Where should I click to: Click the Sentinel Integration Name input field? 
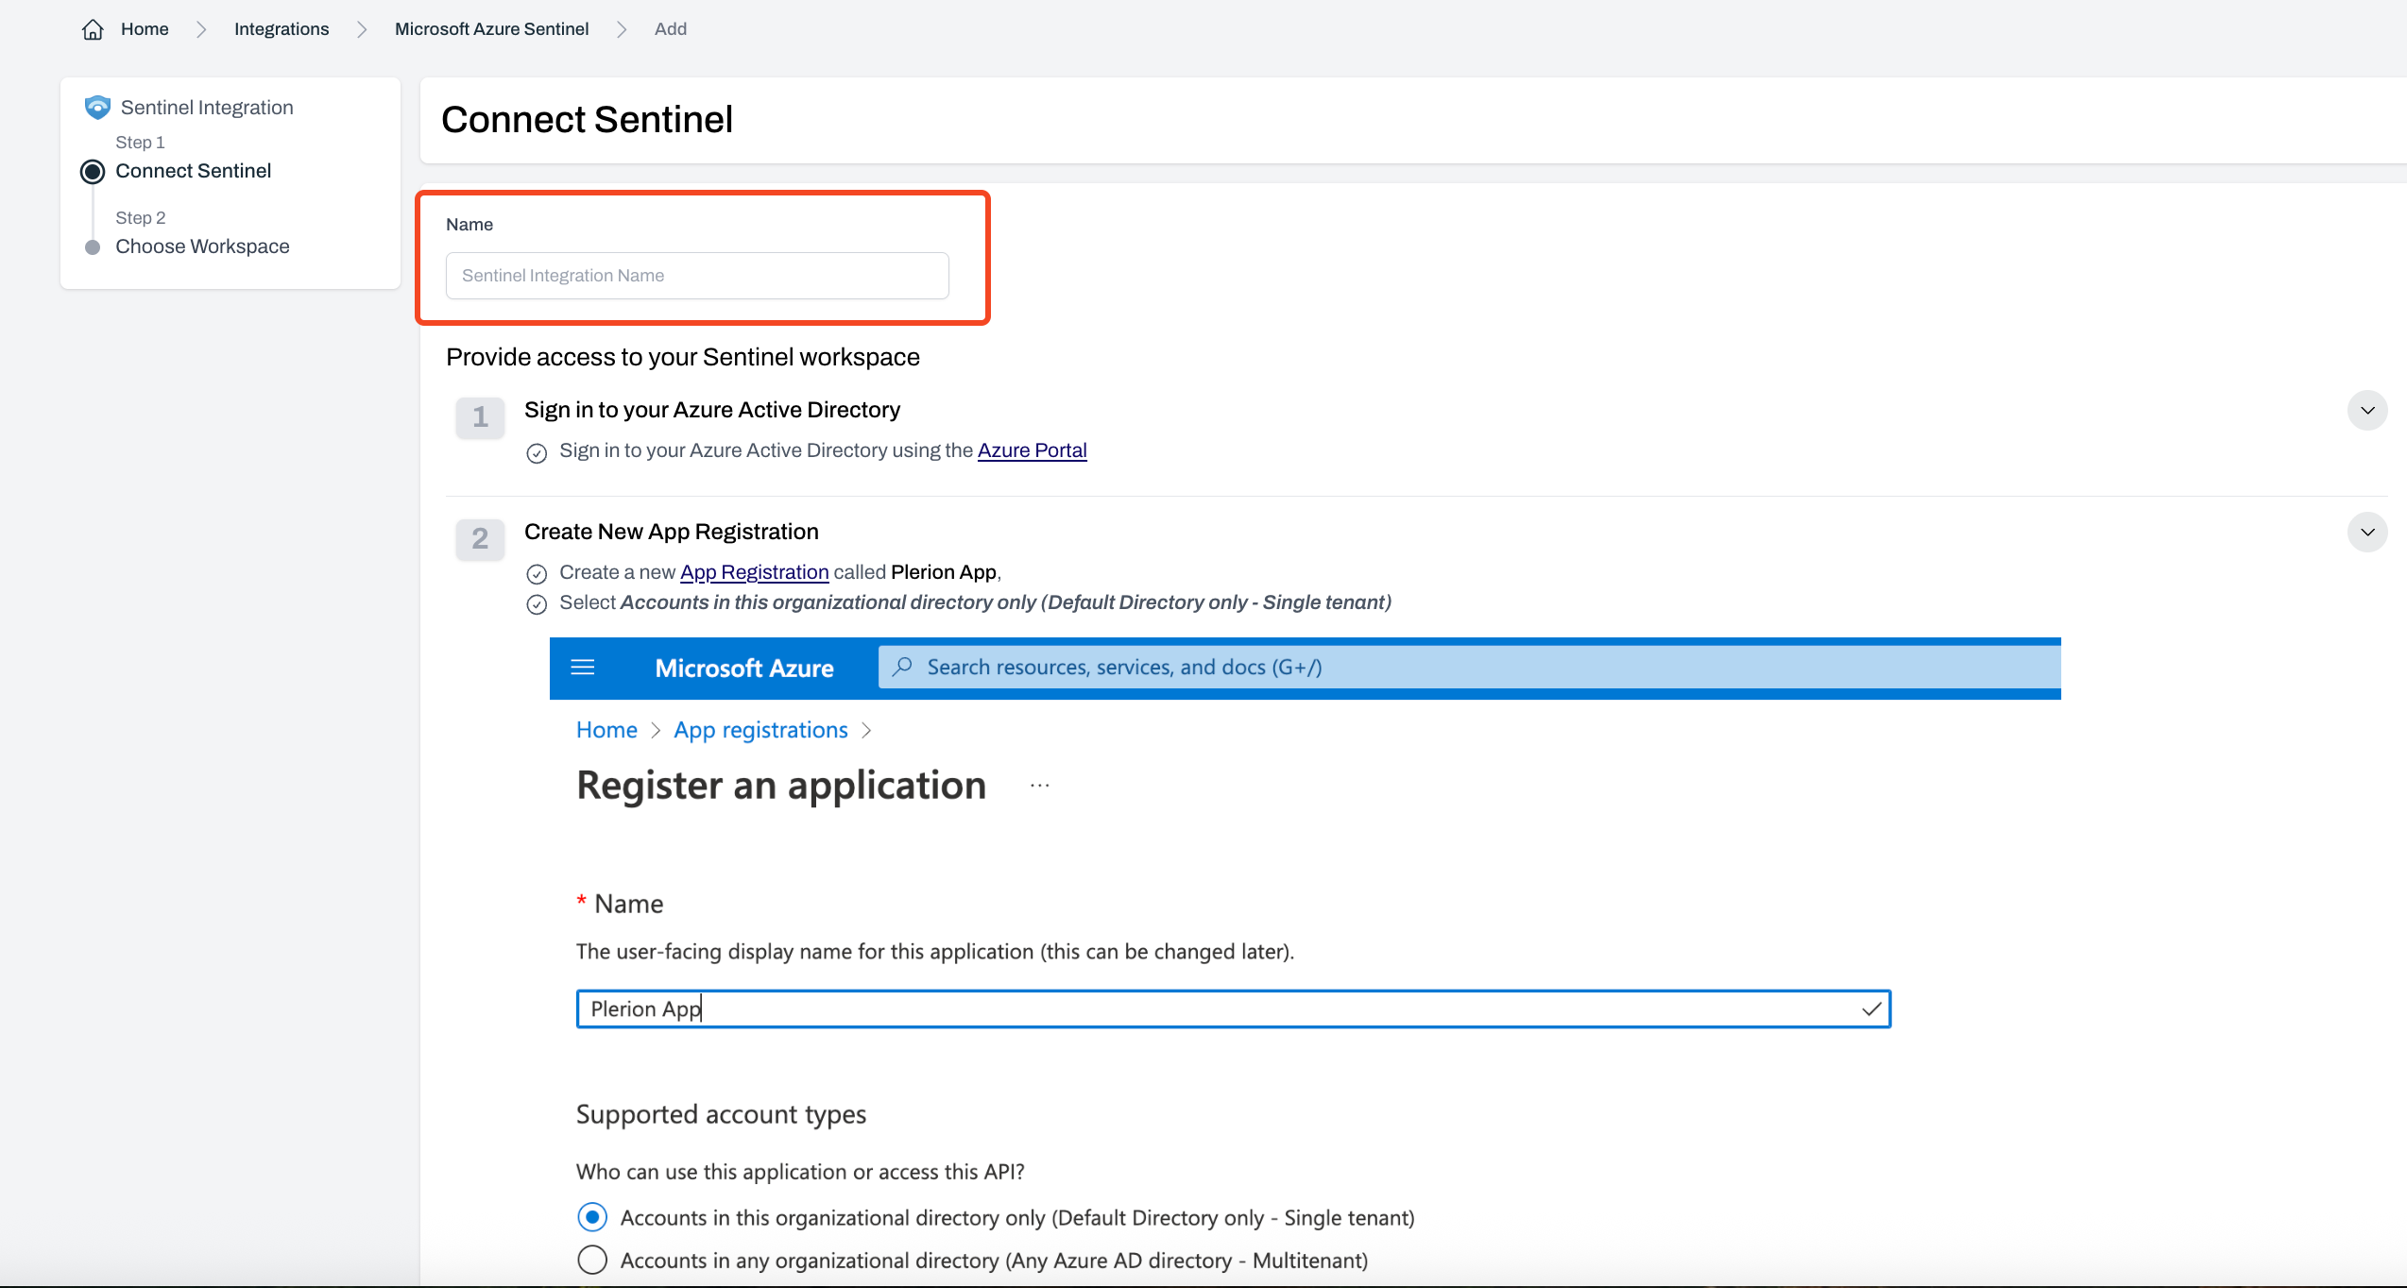(697, 276)
